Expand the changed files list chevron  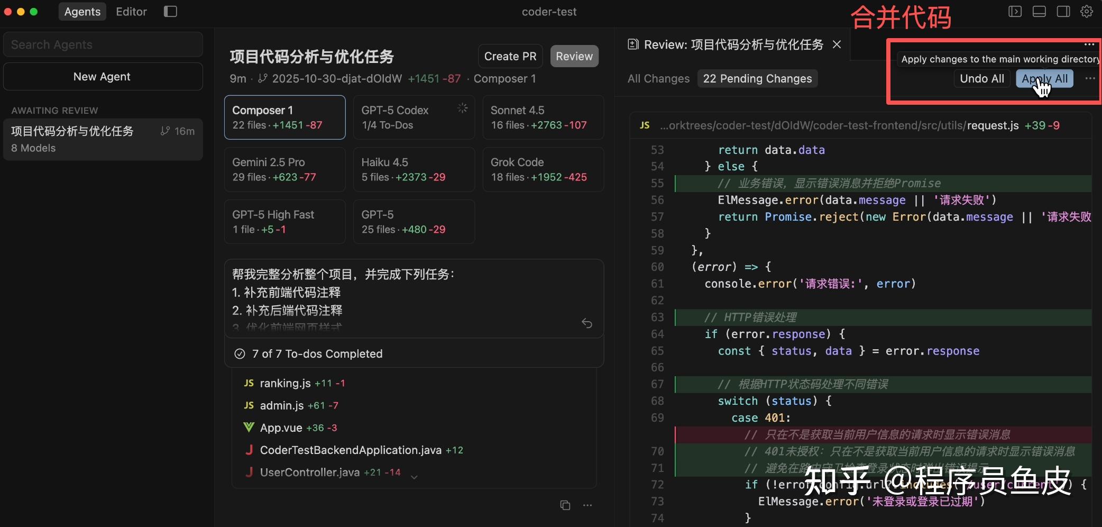point(415,477)
